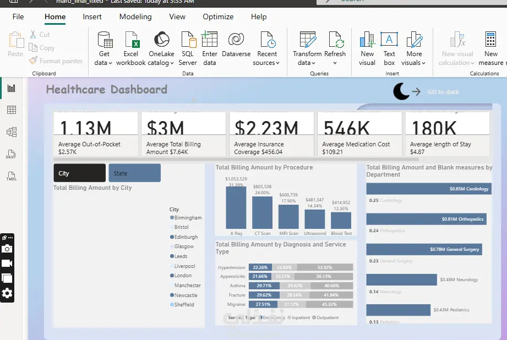Open Recent sources dropdown

click(266, 63)
